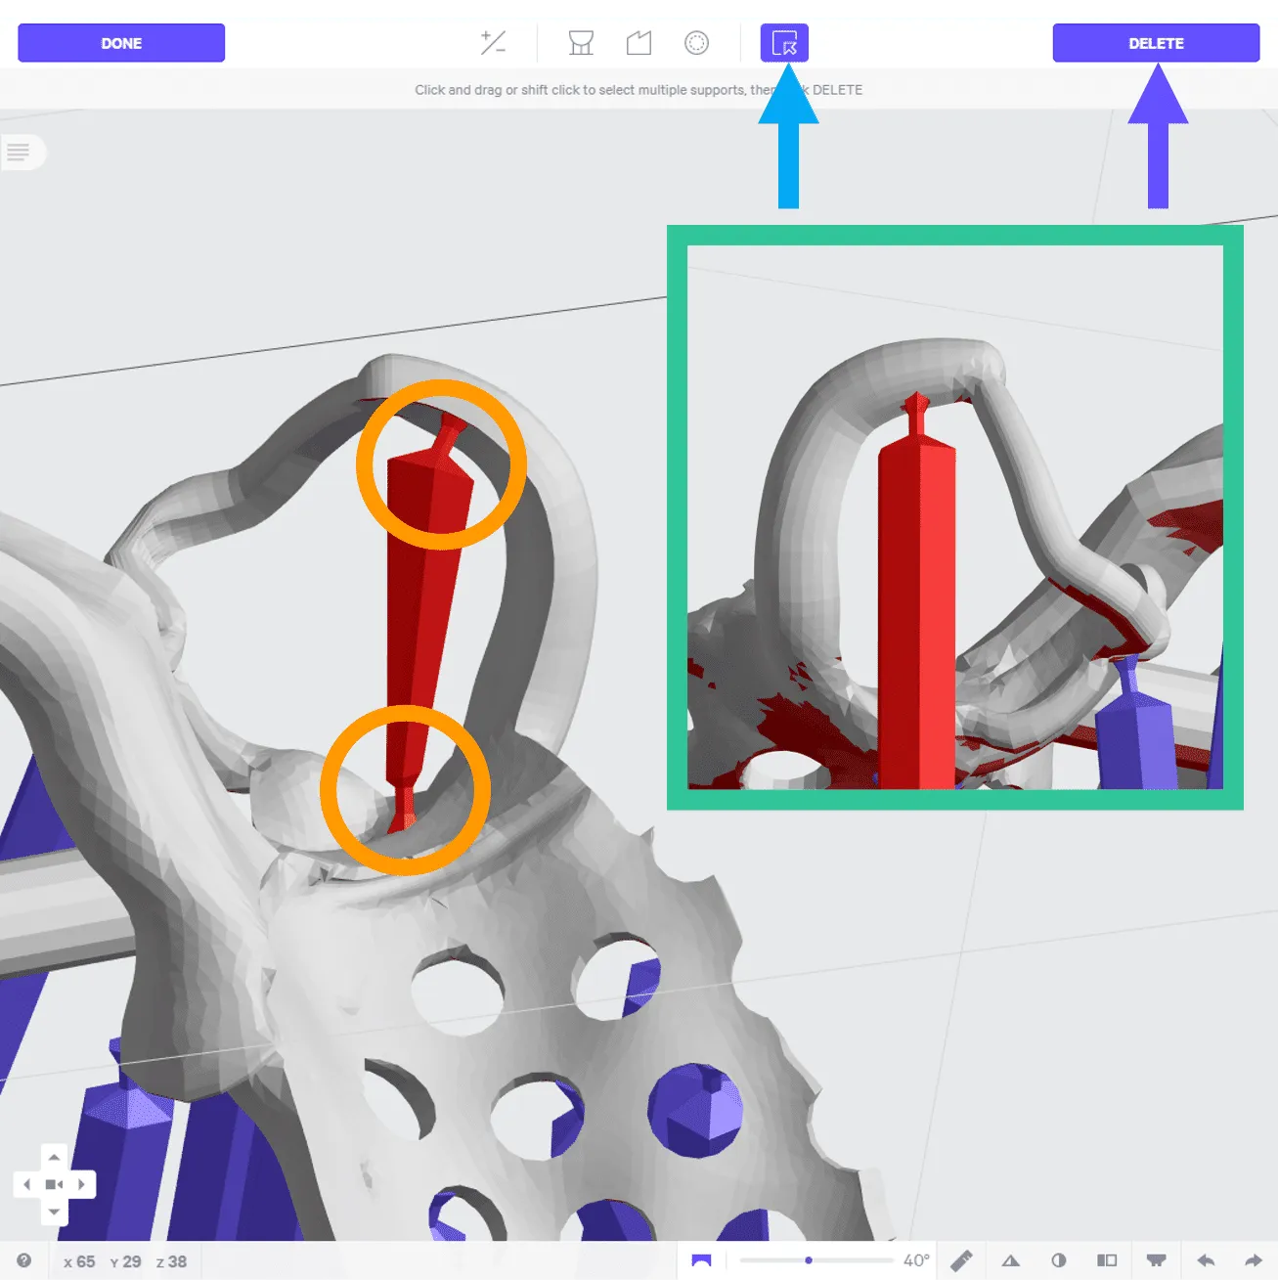1278x1280 pixels.
Task: Toggle the box-select supports tool
Action: coord(784,42)
